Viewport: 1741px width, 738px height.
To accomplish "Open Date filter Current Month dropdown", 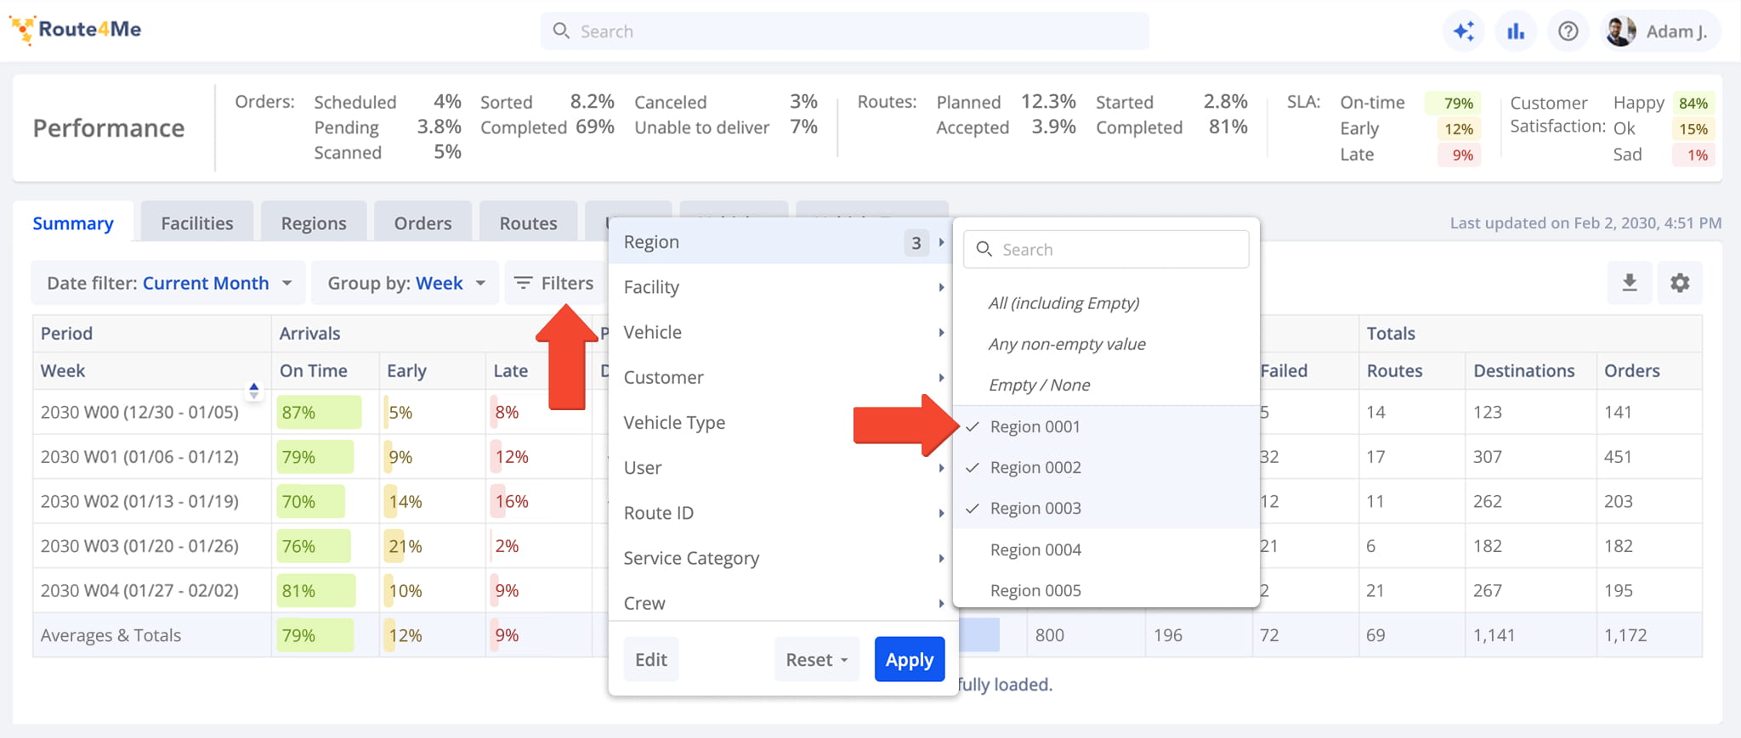I will [168, 283].
